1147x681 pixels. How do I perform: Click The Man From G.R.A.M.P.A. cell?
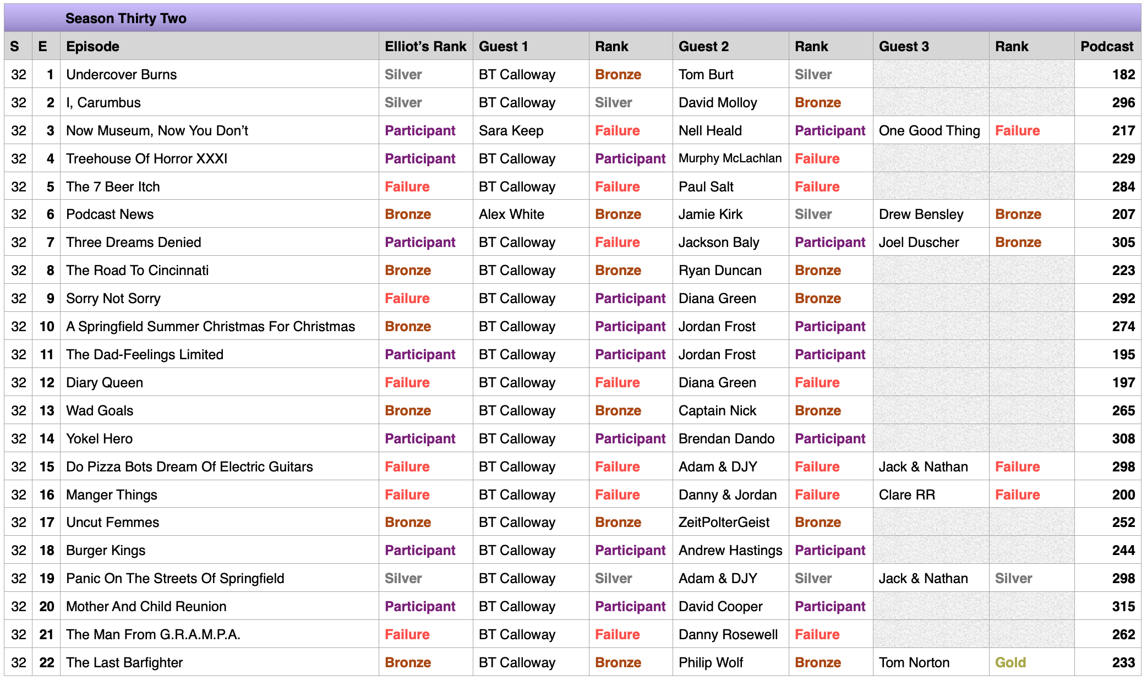[219, 634]
